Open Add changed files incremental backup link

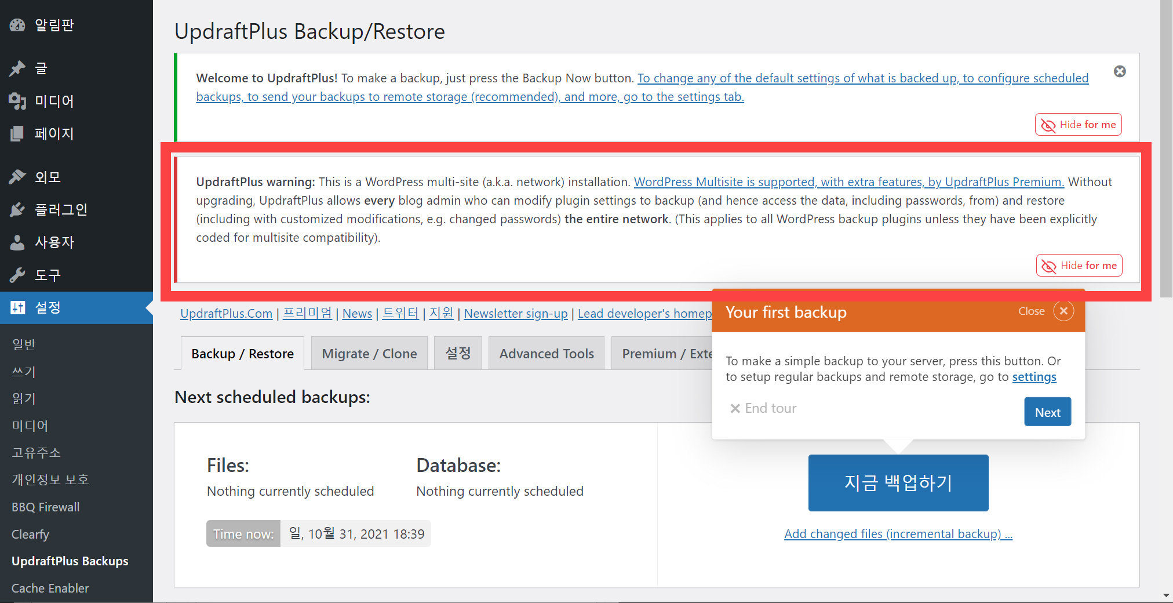(898, 534)
